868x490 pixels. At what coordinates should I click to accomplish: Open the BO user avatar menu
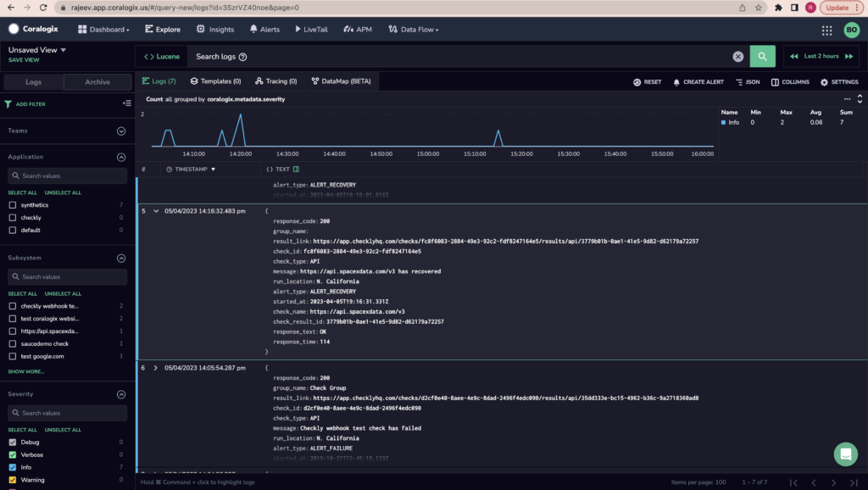point(851,30)
